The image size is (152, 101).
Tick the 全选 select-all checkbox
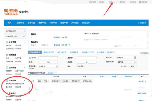pyautogui.click(x=29, y=81)
